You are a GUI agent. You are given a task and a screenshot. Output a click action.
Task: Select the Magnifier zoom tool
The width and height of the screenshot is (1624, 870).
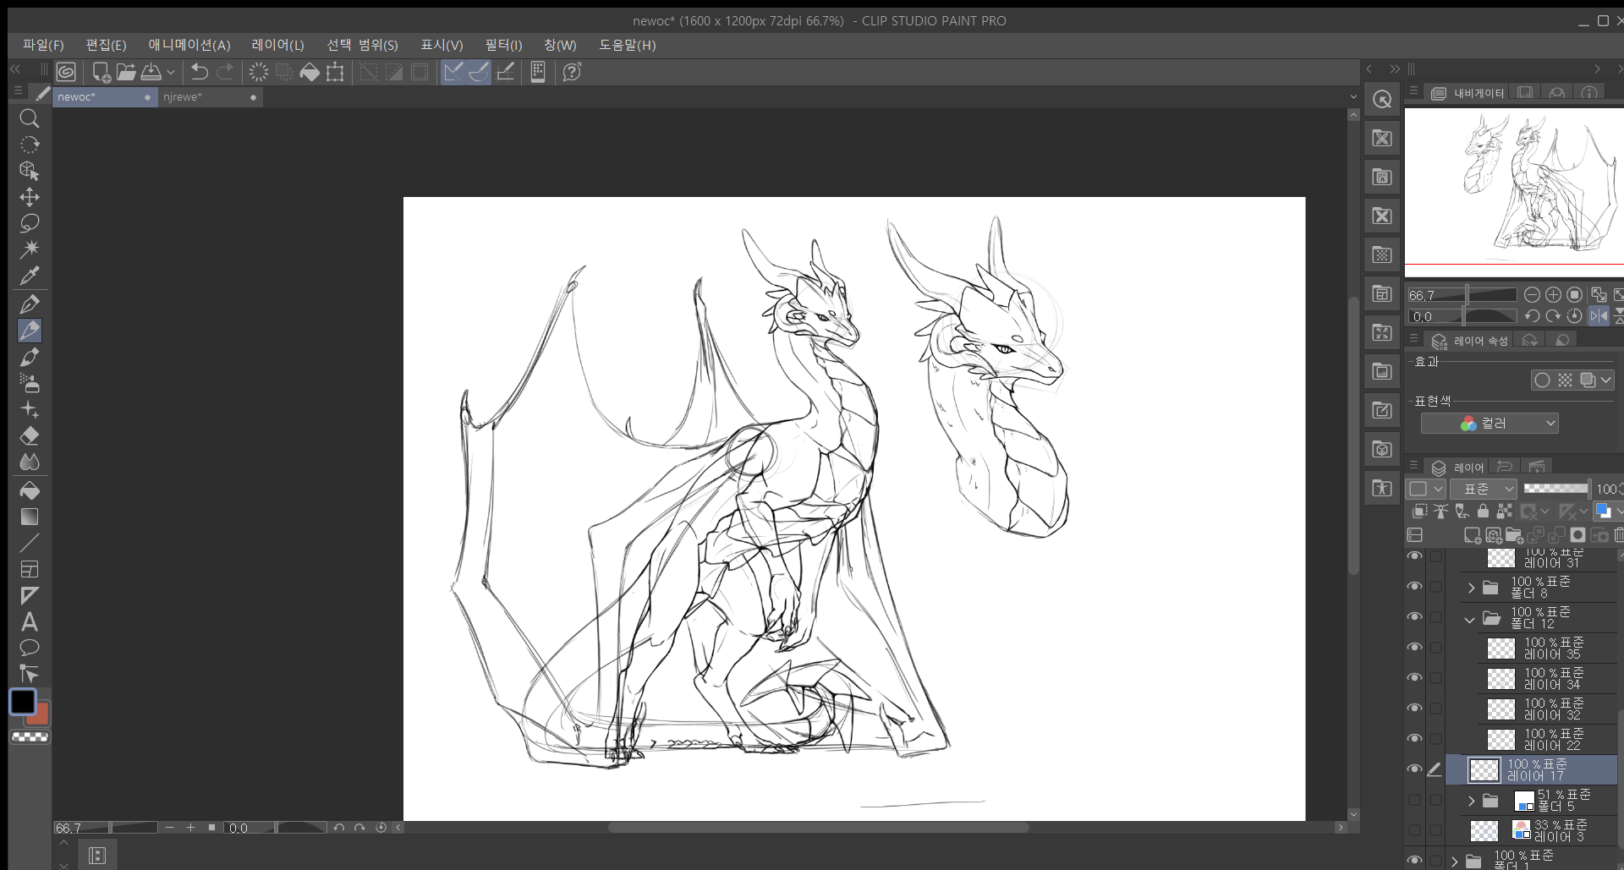[30, 118]
